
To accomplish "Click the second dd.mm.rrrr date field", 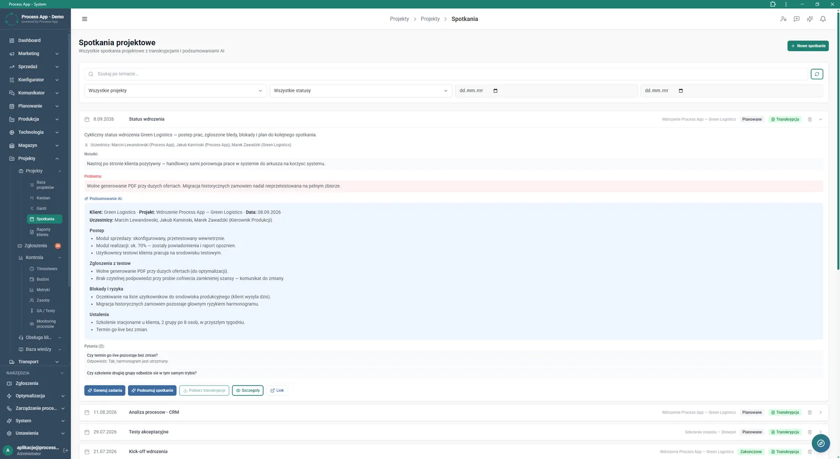I will (731, 91).
